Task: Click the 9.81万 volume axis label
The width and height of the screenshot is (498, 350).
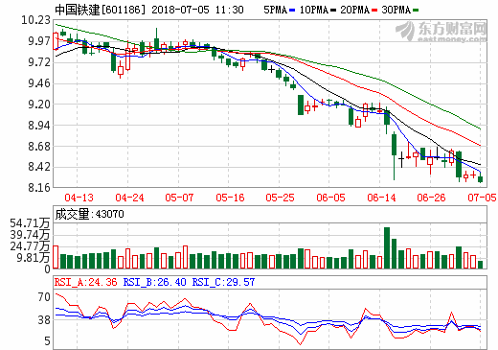Action: (x=34, y=258)
